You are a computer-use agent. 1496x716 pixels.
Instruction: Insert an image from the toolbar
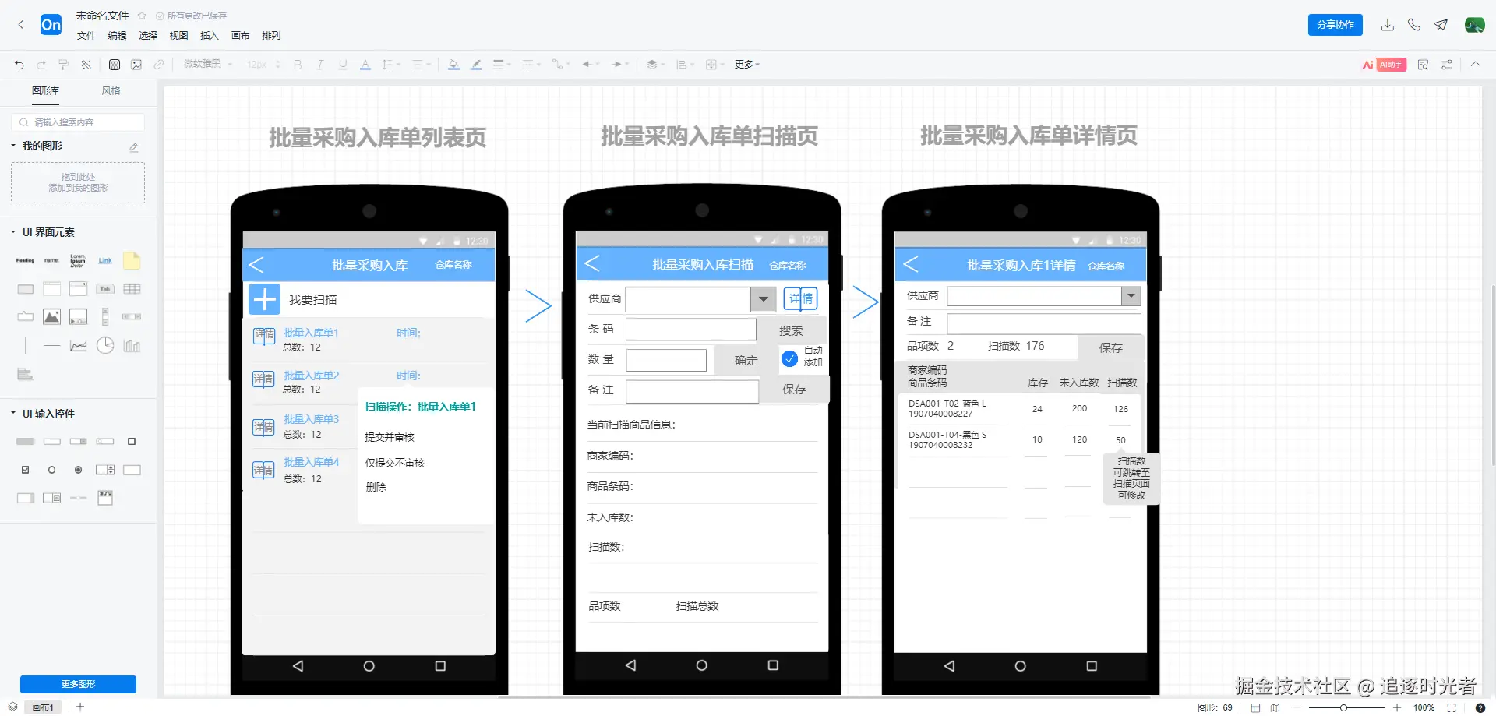[136, 65]
